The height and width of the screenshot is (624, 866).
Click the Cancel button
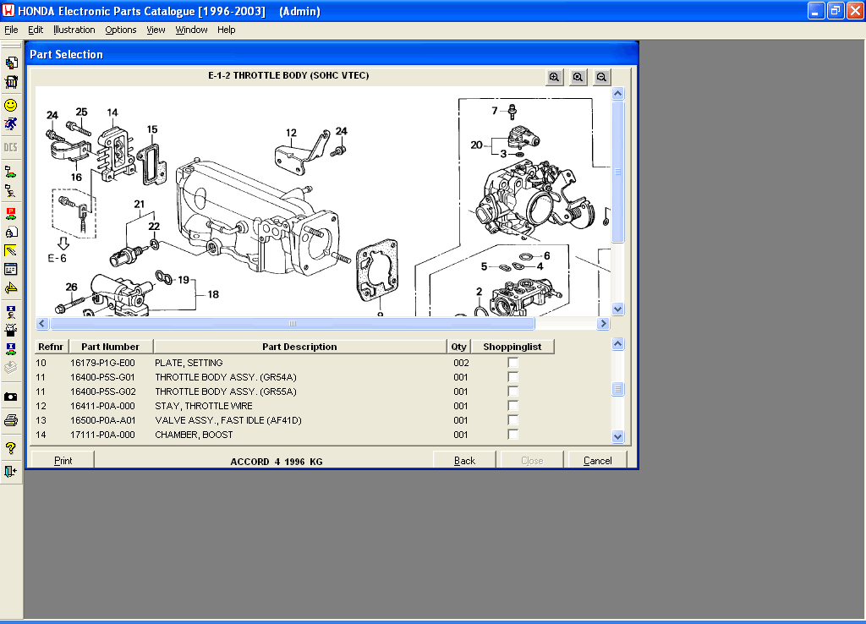[598, 460]
